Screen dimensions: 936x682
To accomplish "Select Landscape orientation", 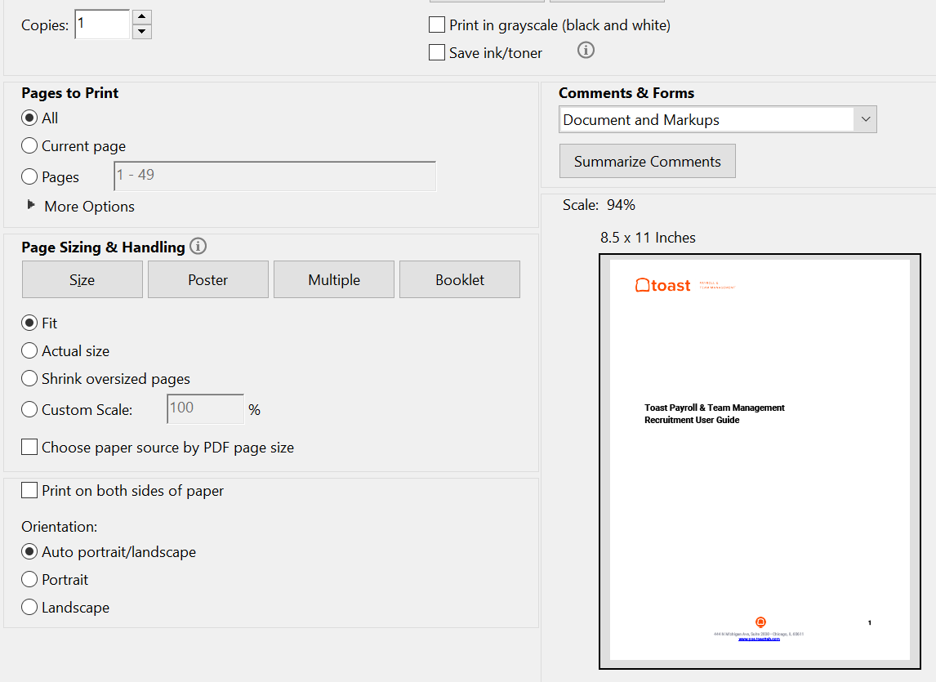I will pos(29,607).
